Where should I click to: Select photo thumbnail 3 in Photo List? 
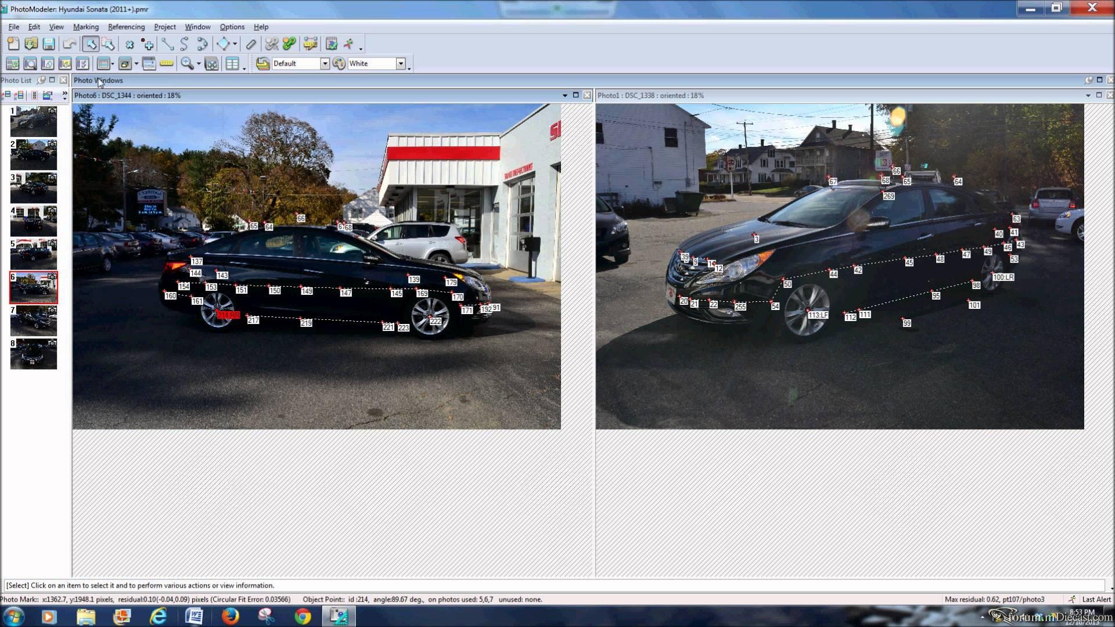[x=34, y=188]
